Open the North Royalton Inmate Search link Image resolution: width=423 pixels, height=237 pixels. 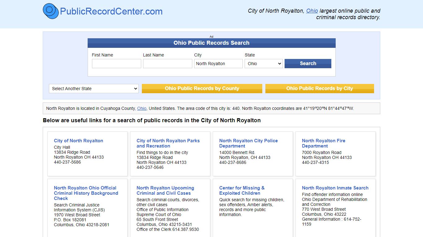pos(335,188)
